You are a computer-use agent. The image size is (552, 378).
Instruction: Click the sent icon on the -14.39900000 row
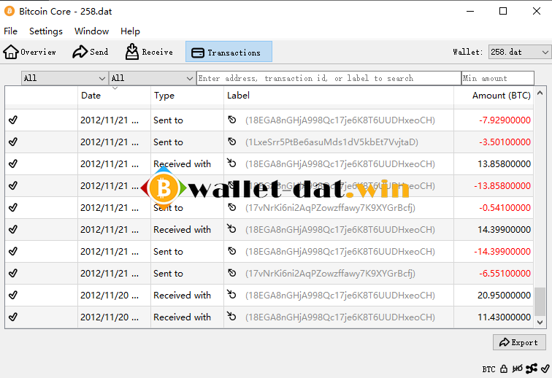click(x=231, y=251)
